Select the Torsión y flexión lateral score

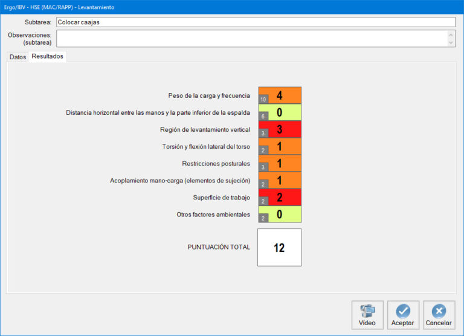pyautogui.click(x=280, y=146)
